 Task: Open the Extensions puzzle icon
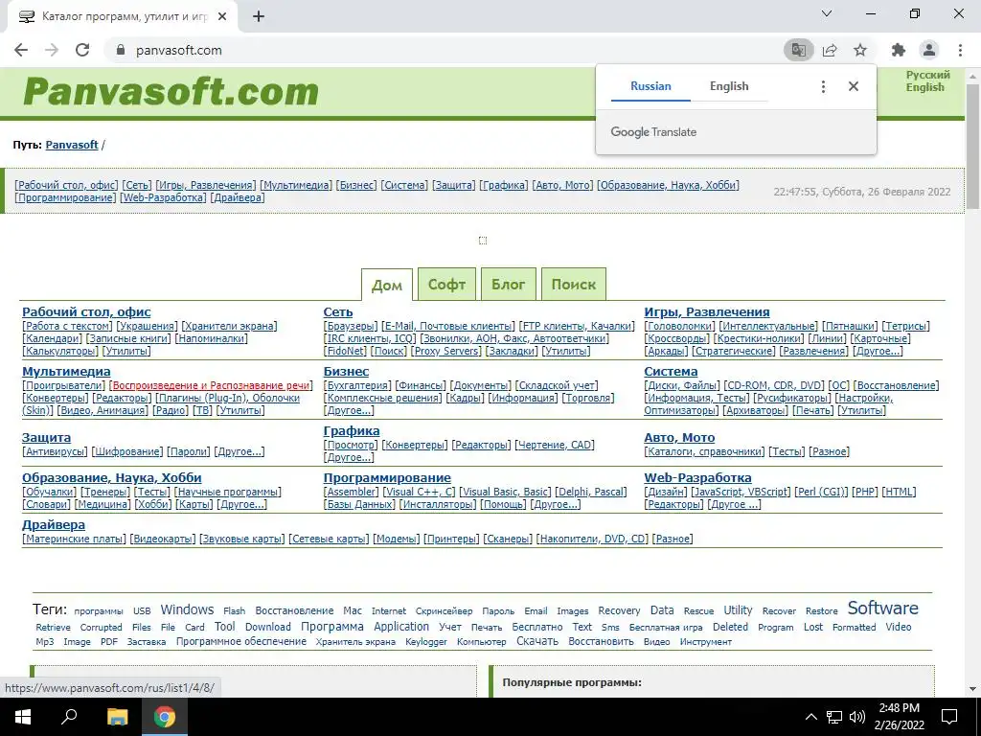[899, 50]
